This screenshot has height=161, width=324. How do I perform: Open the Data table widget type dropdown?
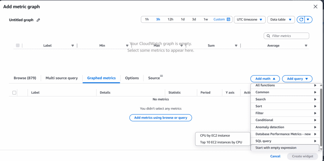[281, 20]
